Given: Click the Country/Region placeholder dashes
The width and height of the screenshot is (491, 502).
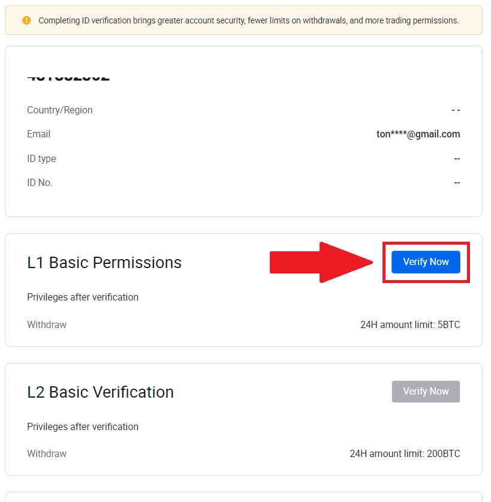Looking at the screenshot, I should (456, 110).
